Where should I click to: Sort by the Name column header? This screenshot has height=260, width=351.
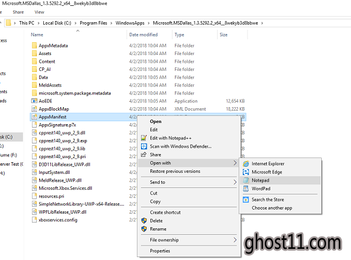37,35
